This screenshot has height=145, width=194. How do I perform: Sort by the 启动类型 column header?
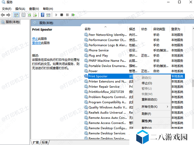(161, 29)
